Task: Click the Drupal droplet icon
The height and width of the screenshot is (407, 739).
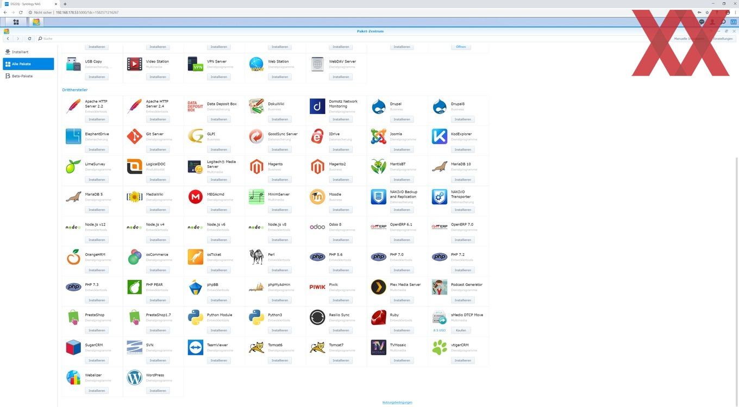Action: pos(379,106)
